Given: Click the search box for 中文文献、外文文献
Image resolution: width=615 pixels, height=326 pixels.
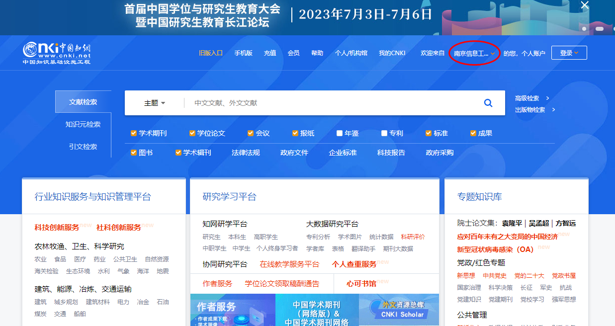Looking at the screenshot, I should coord(328,103).
